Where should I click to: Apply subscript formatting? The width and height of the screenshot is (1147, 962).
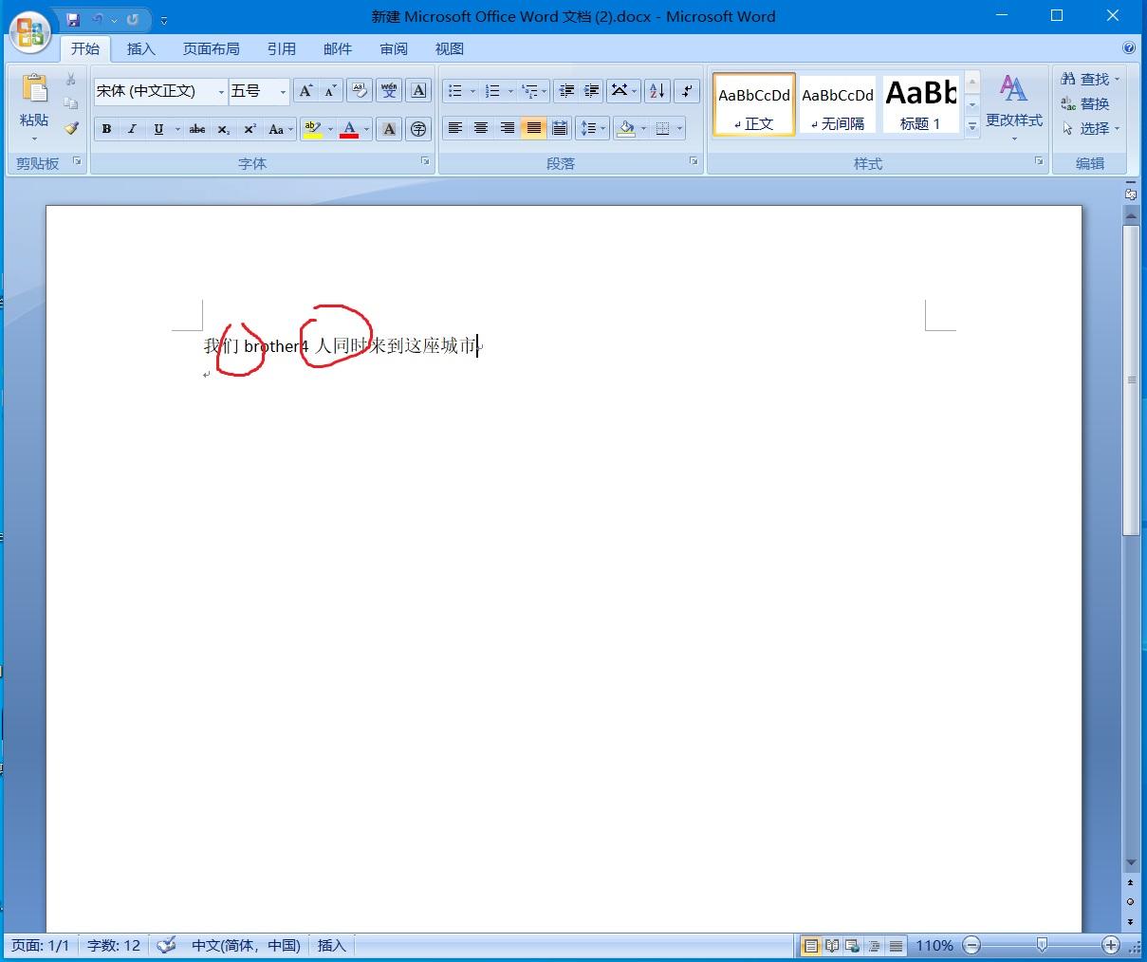[224, 129]
